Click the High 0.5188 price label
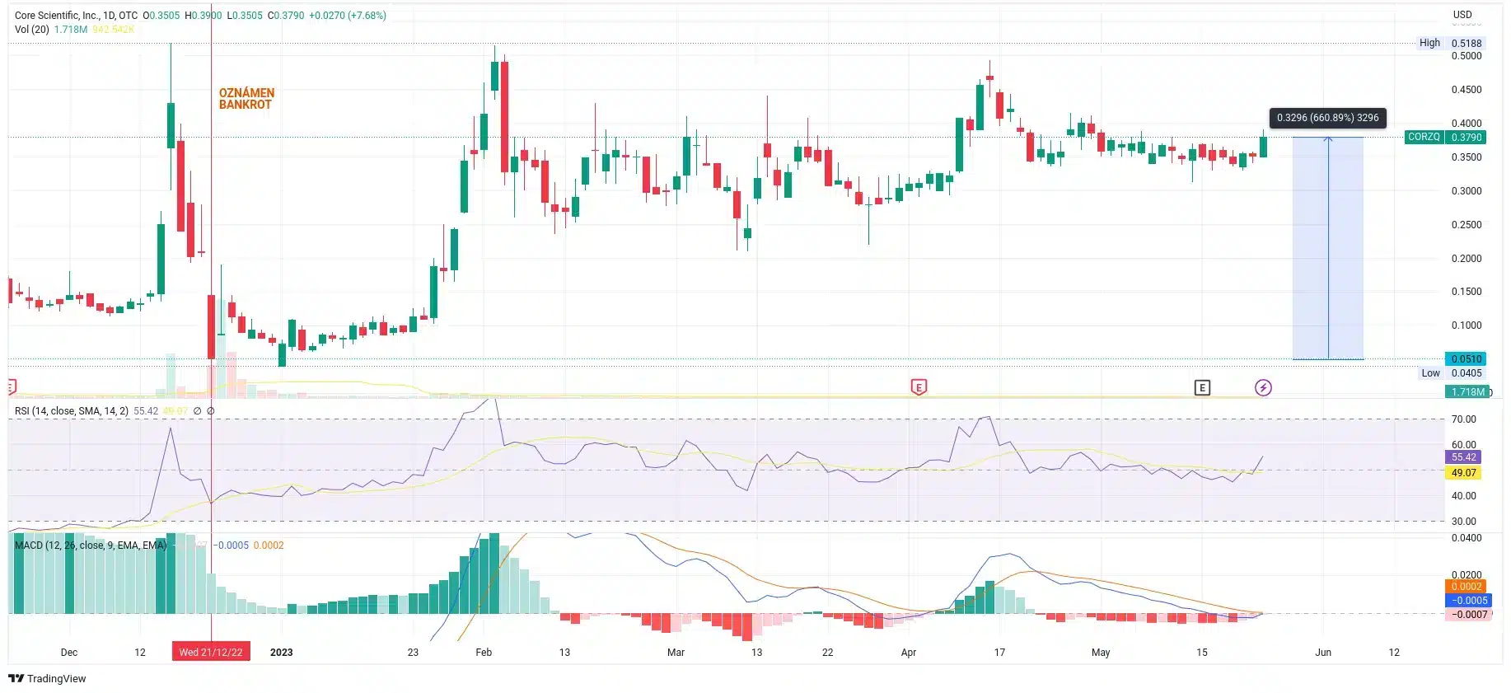The image size is (1511, 693). 1450,43
